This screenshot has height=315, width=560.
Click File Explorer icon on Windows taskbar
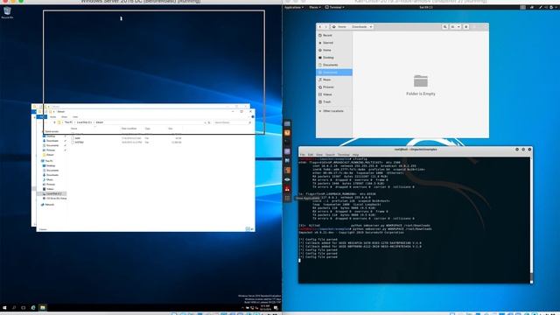(x=43, y=307)
